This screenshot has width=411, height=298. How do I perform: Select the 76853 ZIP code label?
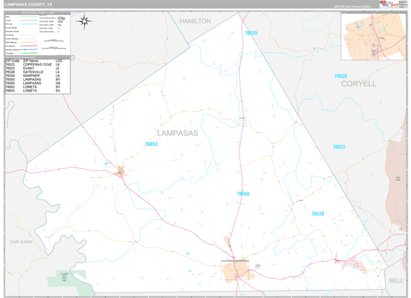tap(151, 145)
